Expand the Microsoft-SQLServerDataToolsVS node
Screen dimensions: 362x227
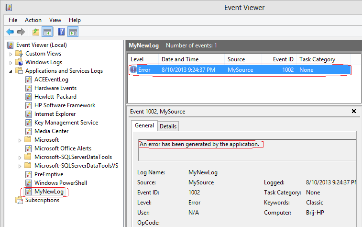click(20, 166)
